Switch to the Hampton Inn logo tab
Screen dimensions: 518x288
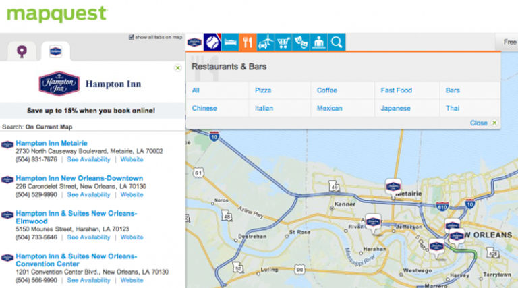coord(55,51)
